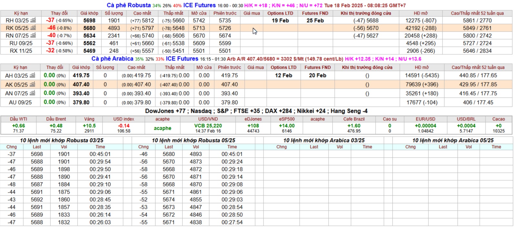Image resolution: width=514 pixels, height=227 pixels.
Task: Open the chart icon beside RN 07/25
Action: click(33, 35)
